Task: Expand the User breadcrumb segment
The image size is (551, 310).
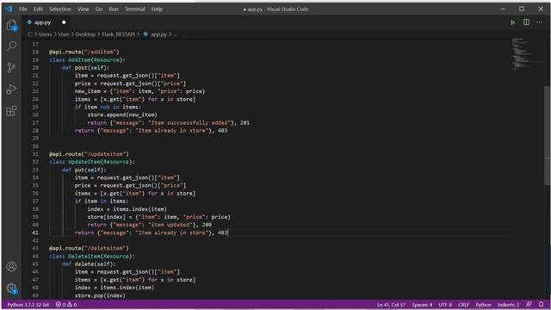Action: coord(64,34)
